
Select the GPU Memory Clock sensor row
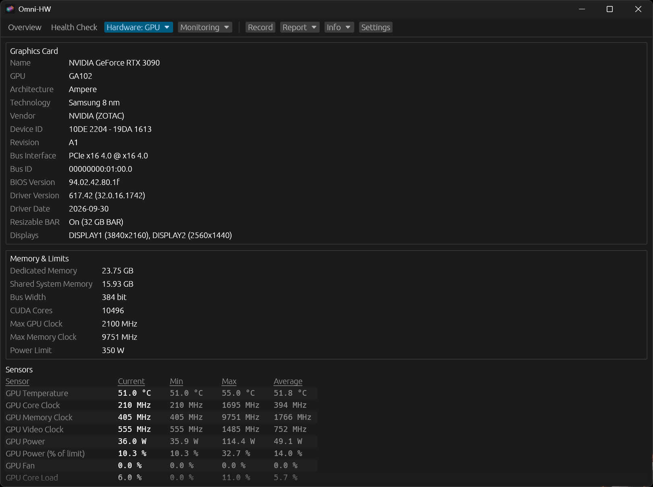pos(161,417)
